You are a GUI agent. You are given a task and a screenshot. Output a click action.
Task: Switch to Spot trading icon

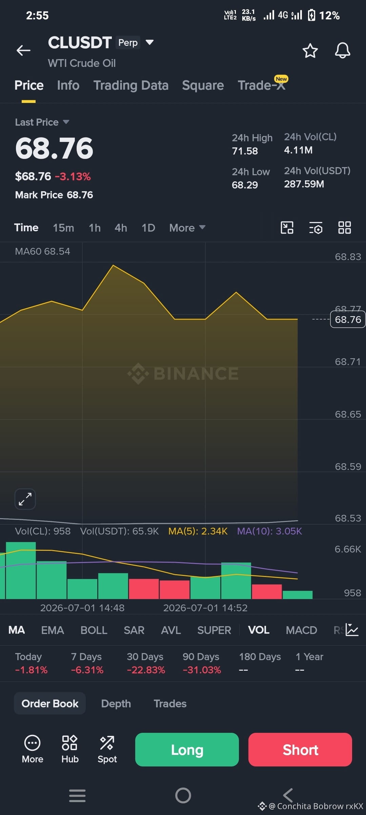[107, 750]
